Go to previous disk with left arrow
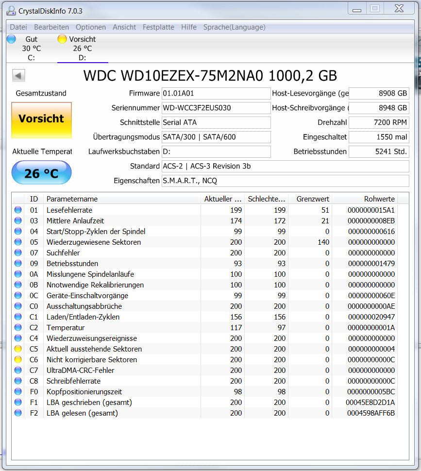421x471 pixels. [x=18, y=75]
